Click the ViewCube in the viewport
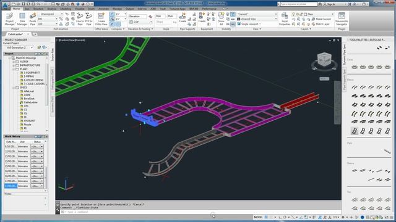This screenshot has height=222, width=396. pyautogui.click(x=324, y=59)
